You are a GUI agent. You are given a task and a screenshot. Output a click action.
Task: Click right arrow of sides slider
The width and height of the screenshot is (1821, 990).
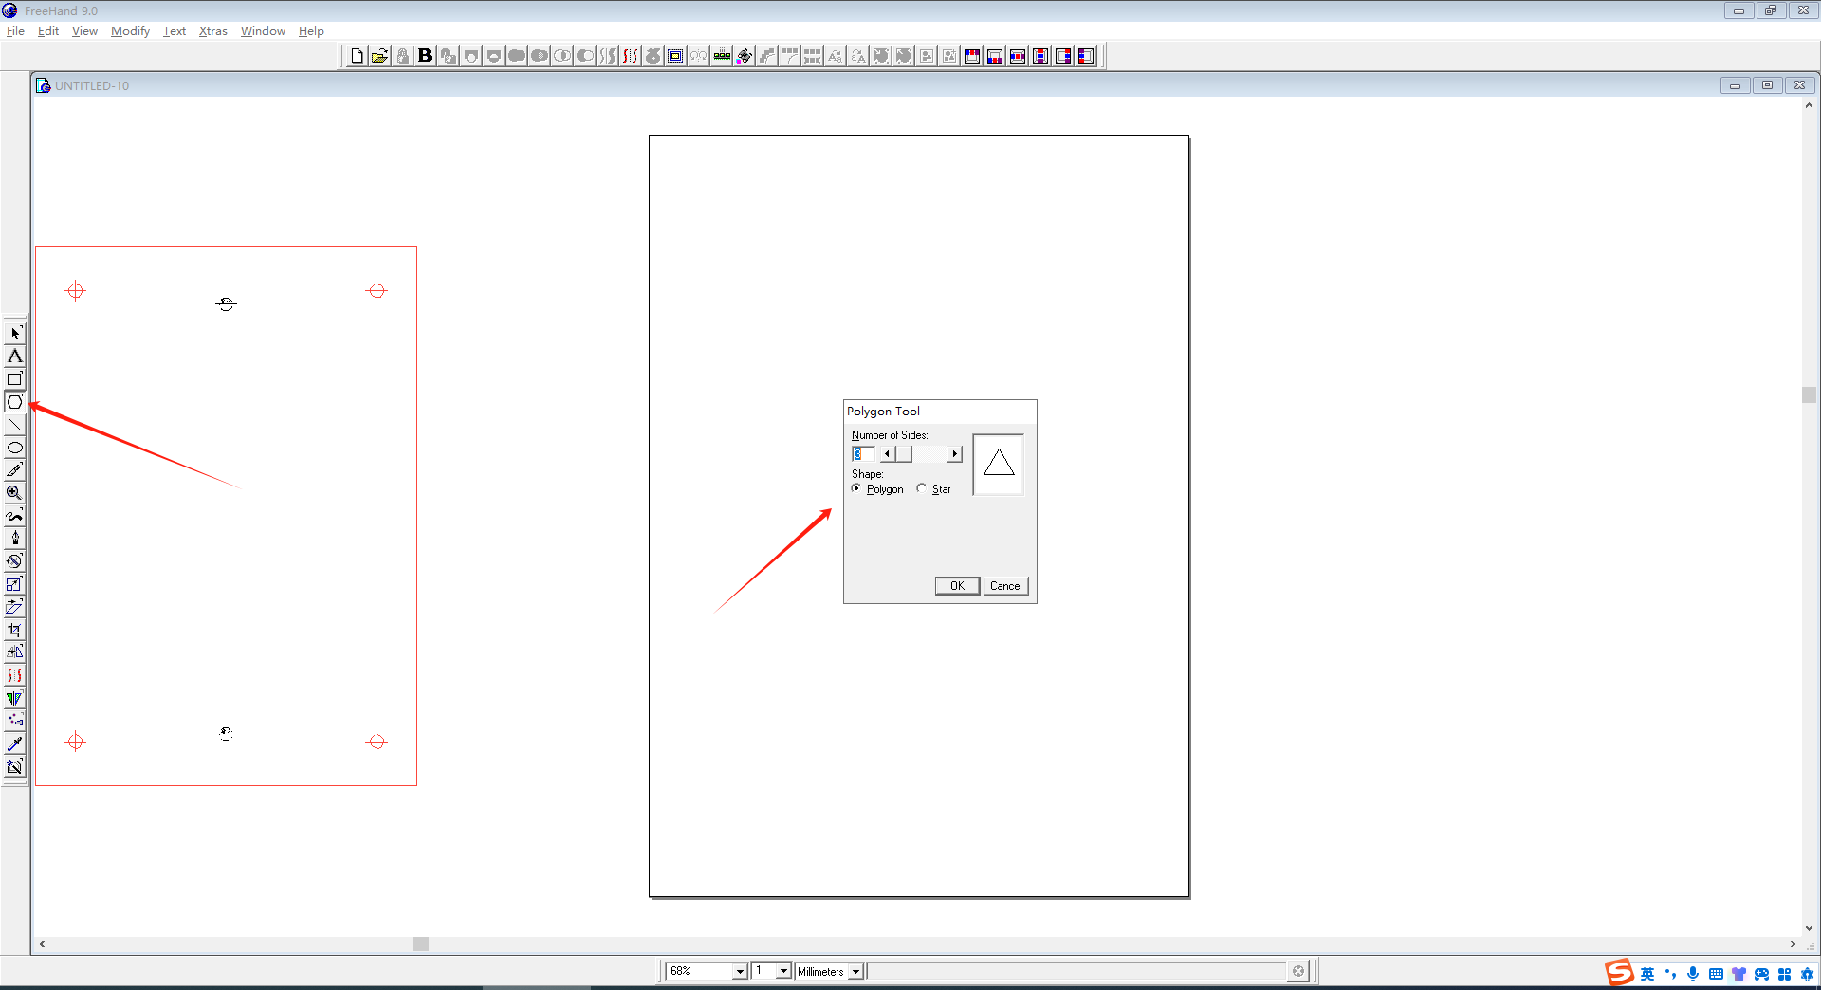(x=954, y=454)
